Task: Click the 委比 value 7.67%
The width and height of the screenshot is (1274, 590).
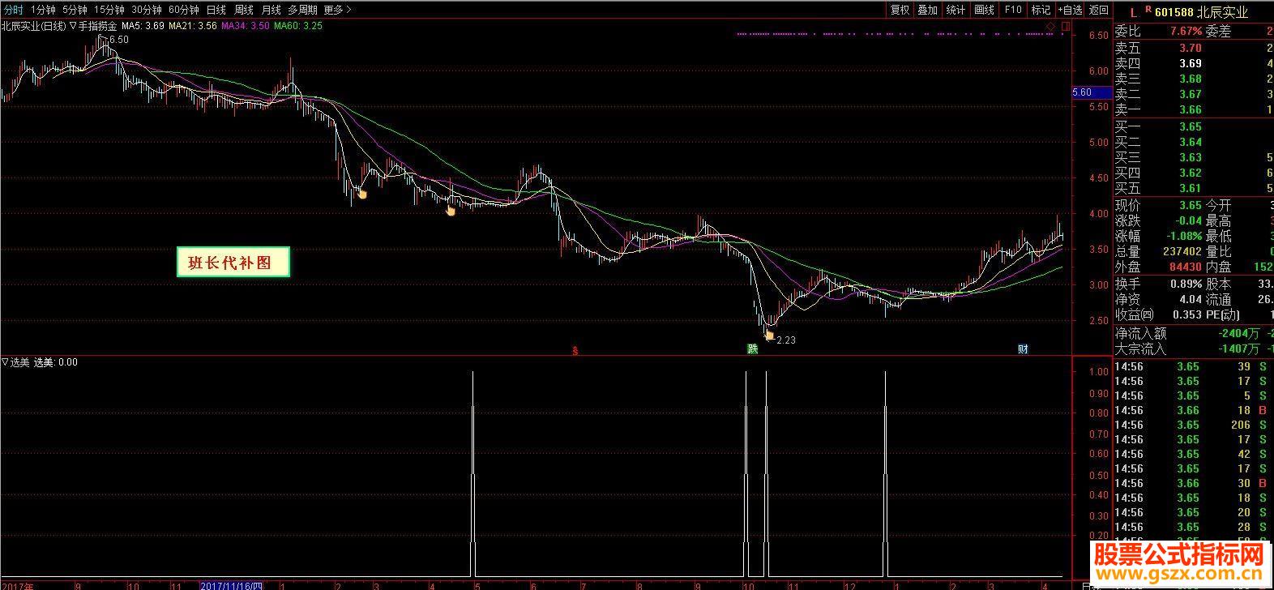Action: (x=1186, y=31)
